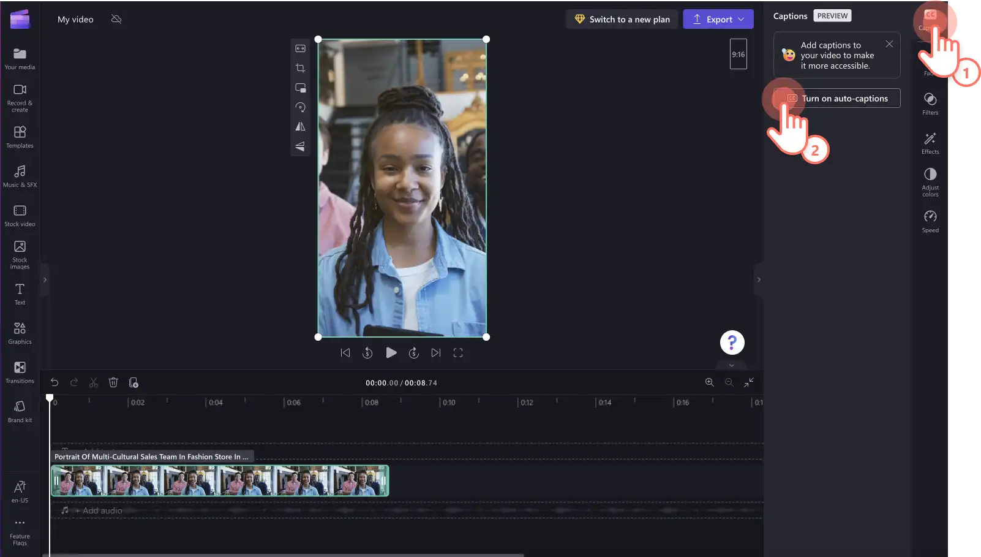Click the video preview canvas

pyautogui.click(x=402, y=188)
